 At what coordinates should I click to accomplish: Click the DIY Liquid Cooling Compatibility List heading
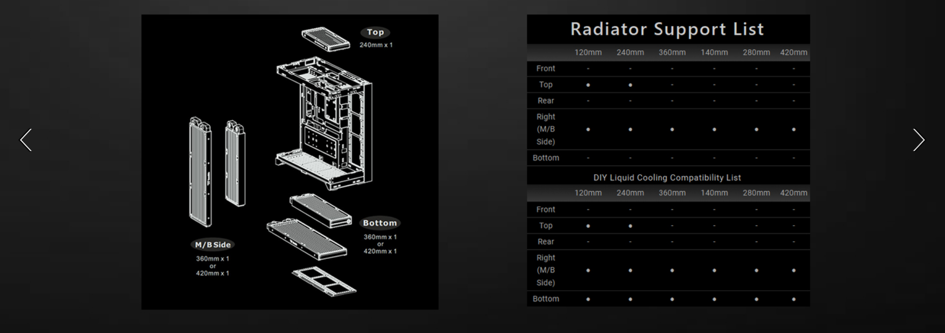667,178
